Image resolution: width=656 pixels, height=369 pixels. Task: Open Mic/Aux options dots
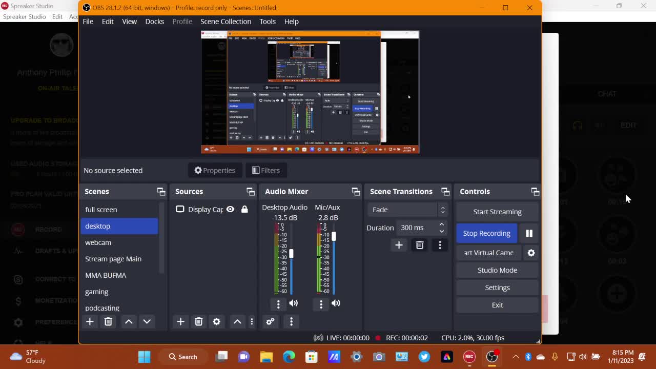pos(321,304)
